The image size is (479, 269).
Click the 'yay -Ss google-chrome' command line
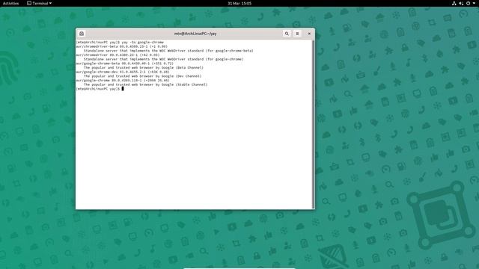[x=120, y=42]
